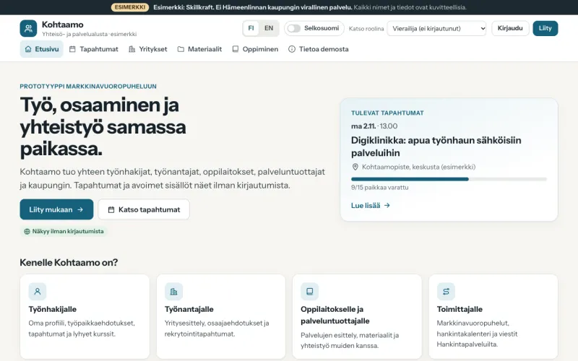Click the arrow icon next to Lue lisää
The height and width of the screenshot is (361, 578).
point(387,206)
